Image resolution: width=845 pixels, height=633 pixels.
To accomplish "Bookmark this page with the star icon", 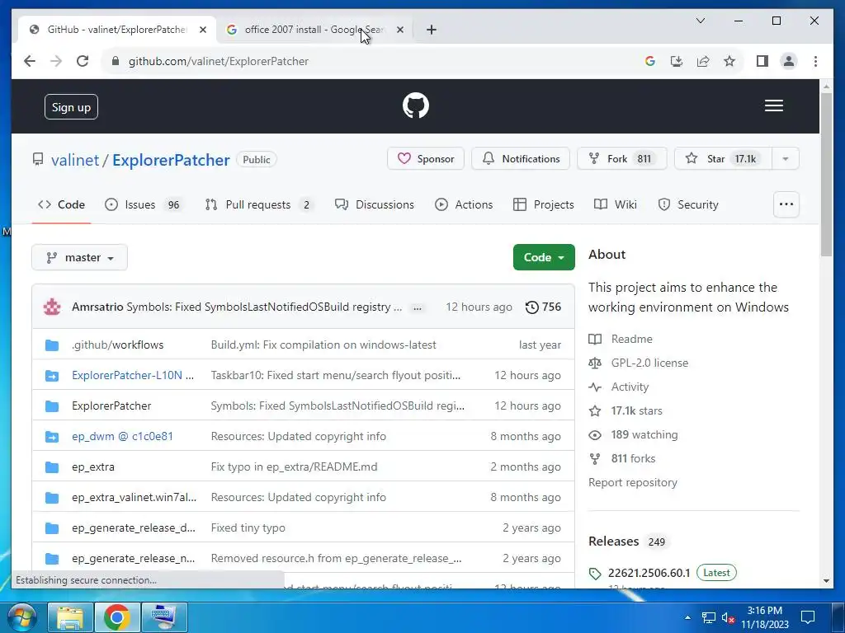I will tap(729, 61).
